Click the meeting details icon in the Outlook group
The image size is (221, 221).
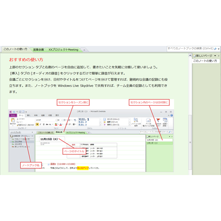coord(165,120)
